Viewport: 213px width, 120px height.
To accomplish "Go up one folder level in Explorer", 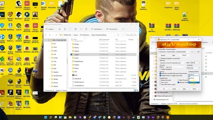I will [56, 35].
